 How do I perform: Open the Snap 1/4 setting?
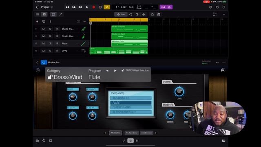pyautogui.click(x=215, y=14)
